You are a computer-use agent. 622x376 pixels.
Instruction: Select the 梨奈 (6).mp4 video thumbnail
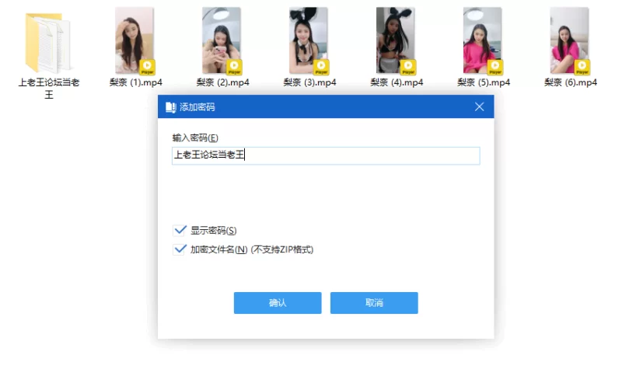570,41
